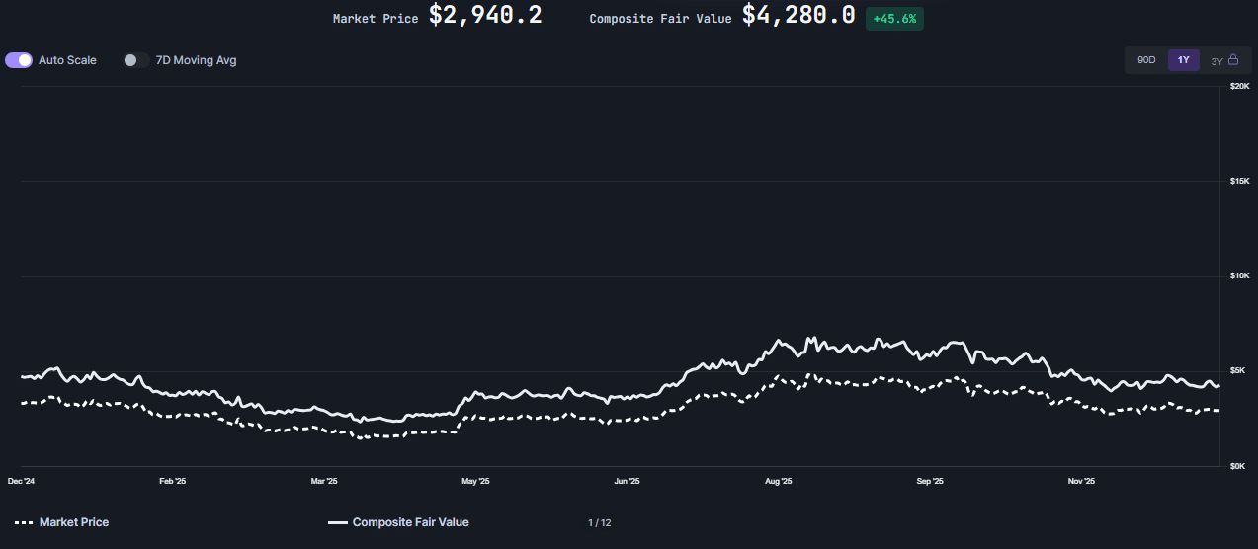The width and height of the screenshot is (1258, 549).
Task: Click the dashed-line Market Price legend icon
Action: click(24, 522)
